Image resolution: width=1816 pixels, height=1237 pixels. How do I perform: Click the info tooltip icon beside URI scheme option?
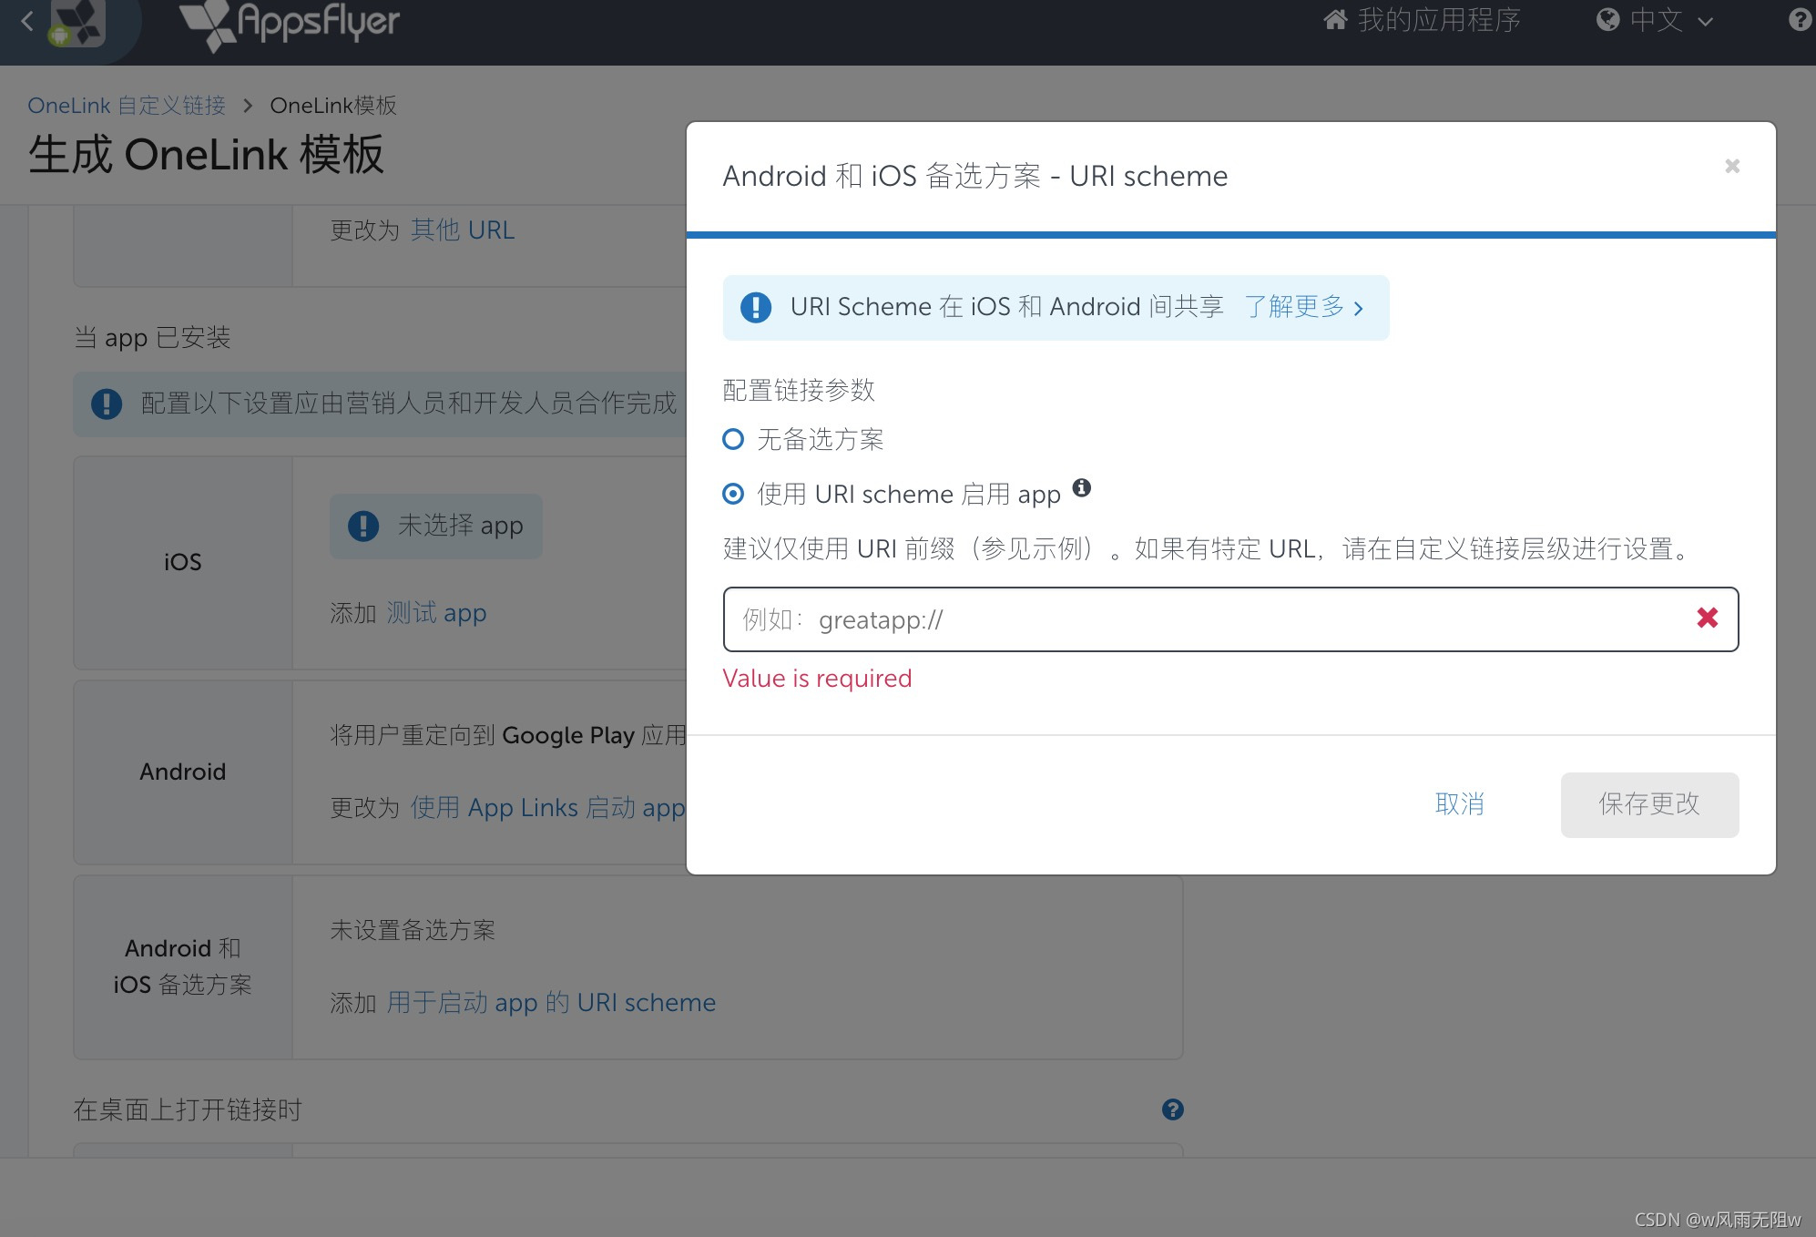pyautogui.click(x=1081, y=487)
